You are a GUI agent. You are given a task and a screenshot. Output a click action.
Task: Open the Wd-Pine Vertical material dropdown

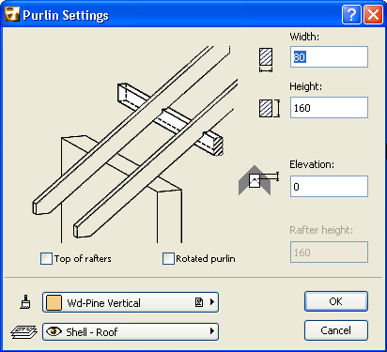tap(131, 302)
